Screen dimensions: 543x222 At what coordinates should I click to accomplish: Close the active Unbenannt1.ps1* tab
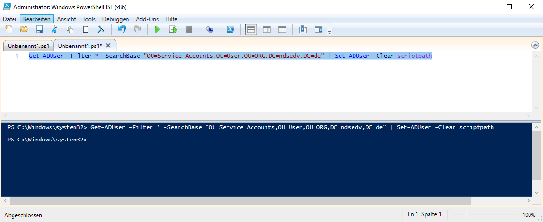pos(108,46)
